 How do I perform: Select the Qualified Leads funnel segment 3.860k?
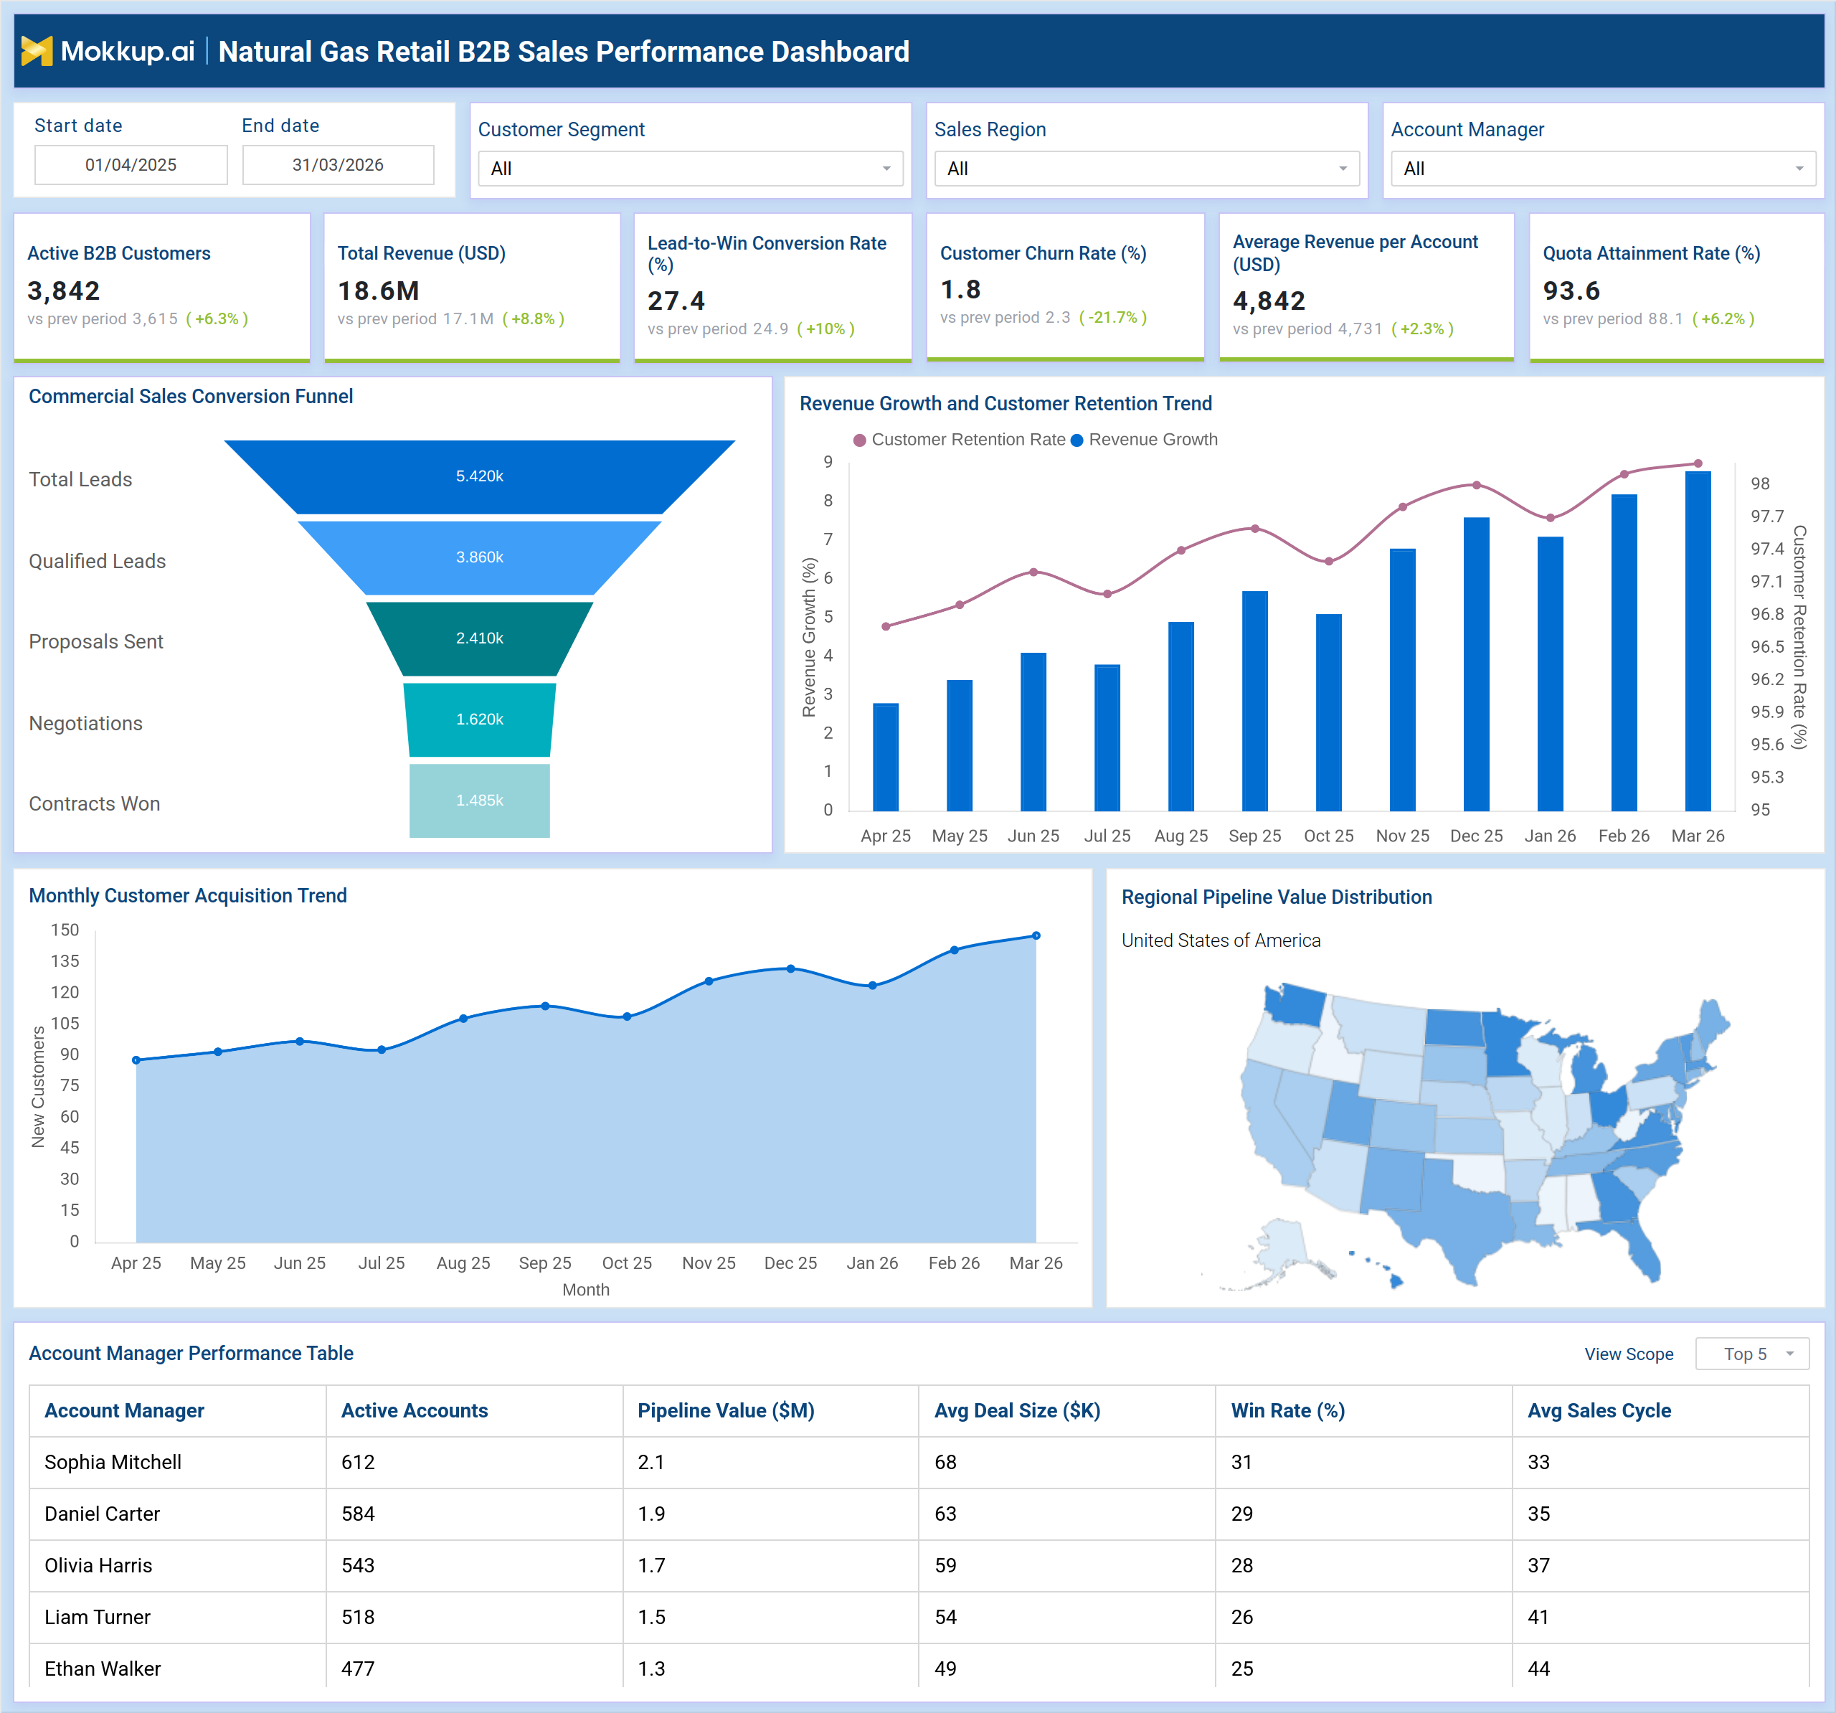(x=479, y=557)
